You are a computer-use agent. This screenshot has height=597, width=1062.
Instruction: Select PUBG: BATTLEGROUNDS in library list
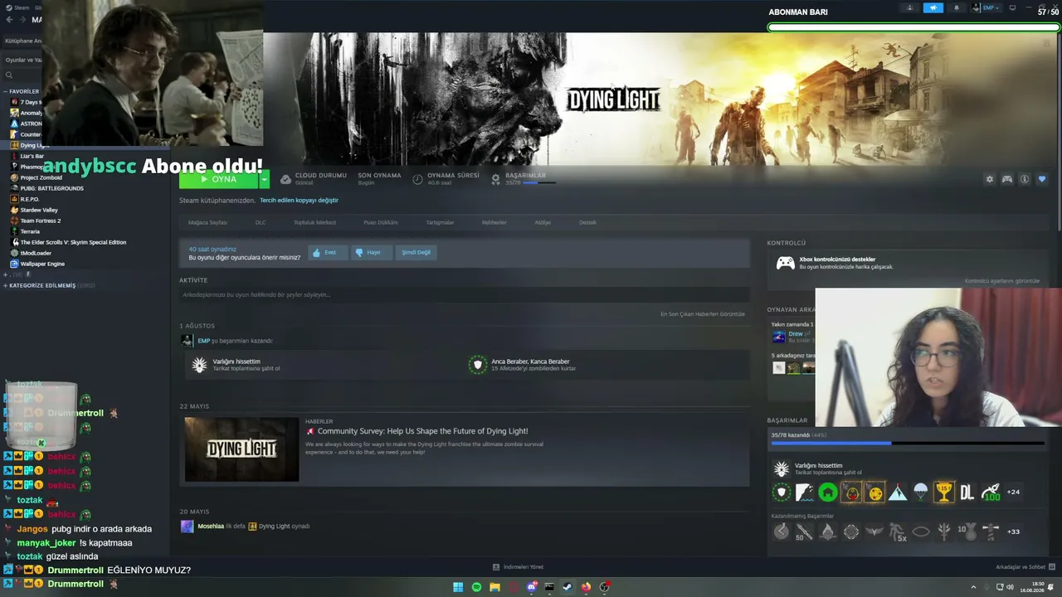[x=51, y=188]
